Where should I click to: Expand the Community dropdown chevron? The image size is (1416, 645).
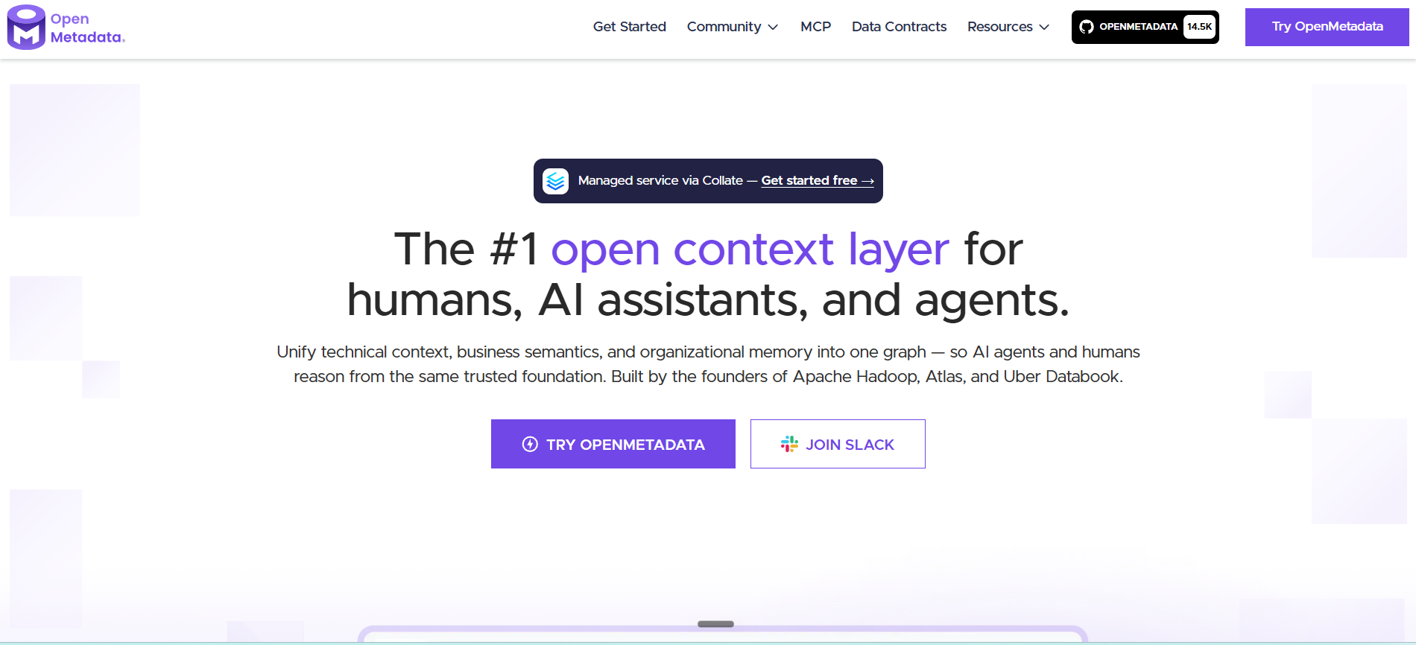[x=773, y=28]
